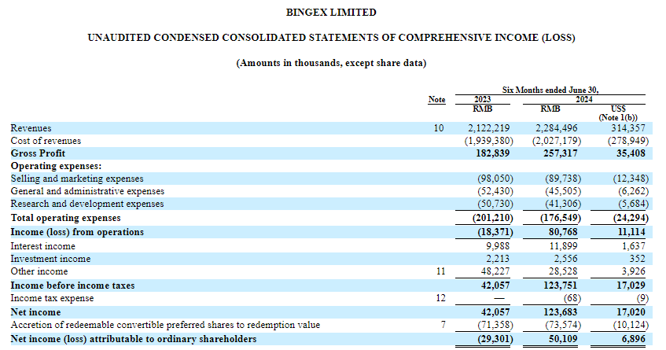Click the BINGEX LIMITED heading
Image resolution: width=666 pixels, height=350 pixels.
click(x=331, y=13)
